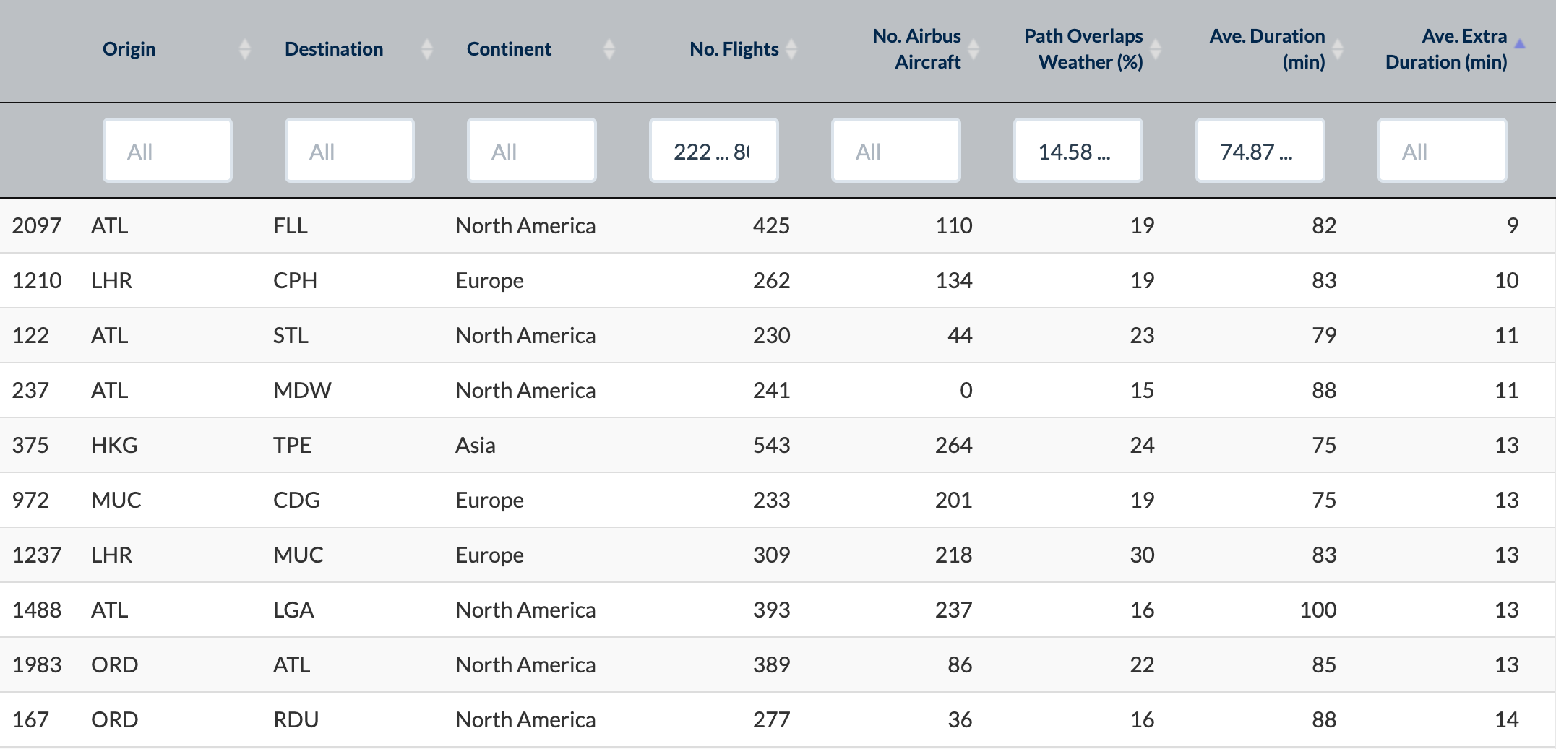
Task: Click the Ave. Extra Duration ascending sort arrow
Action: (1520, 45)
